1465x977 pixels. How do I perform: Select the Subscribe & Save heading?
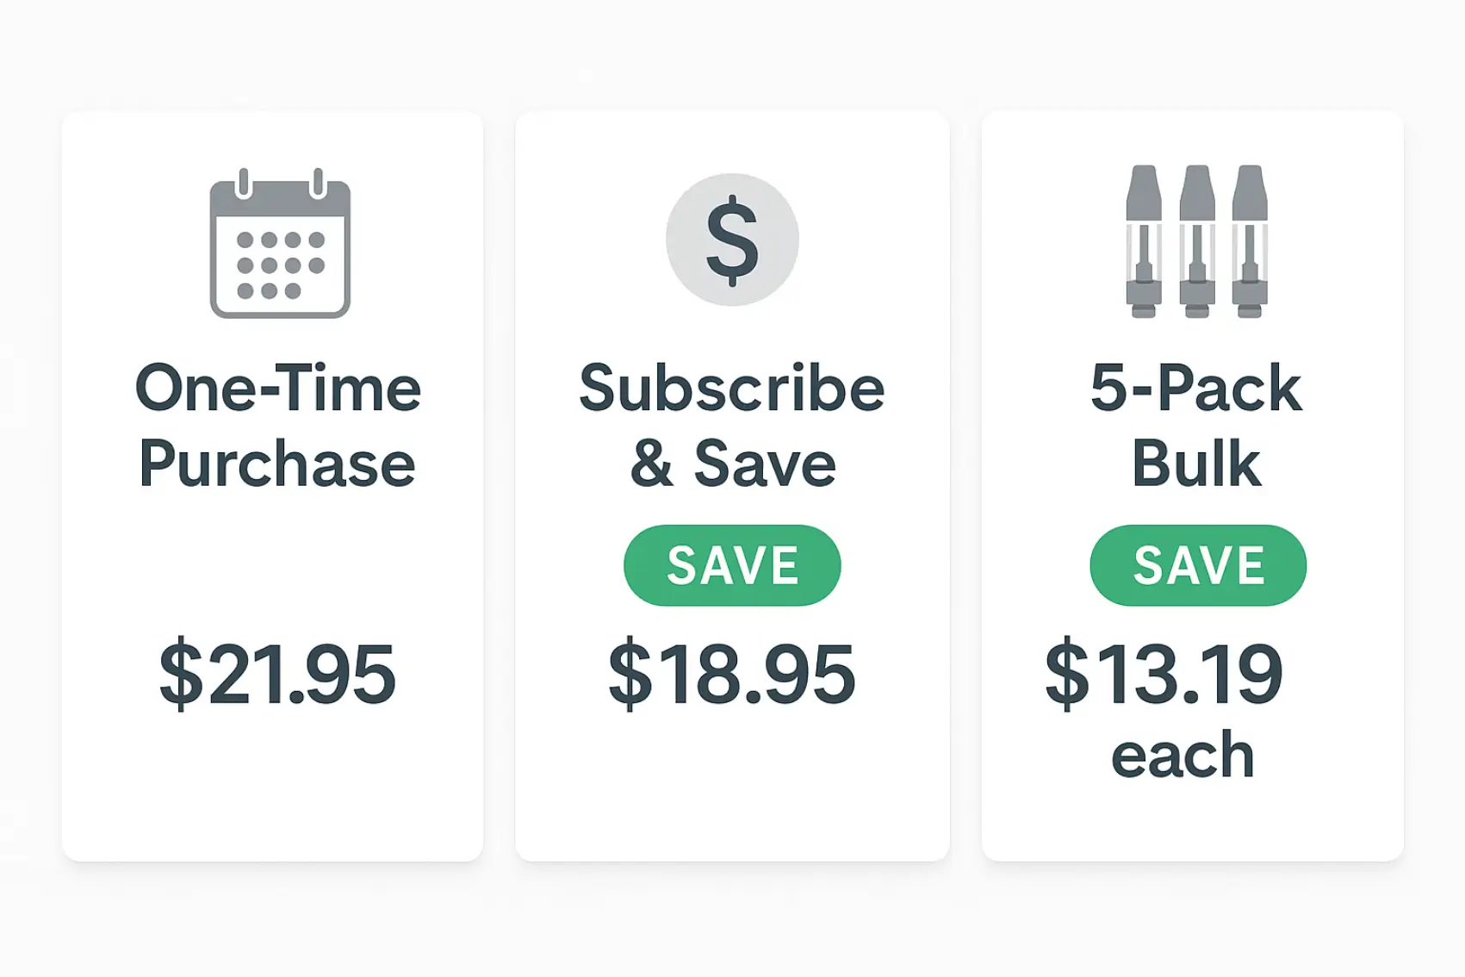[732, 426]
